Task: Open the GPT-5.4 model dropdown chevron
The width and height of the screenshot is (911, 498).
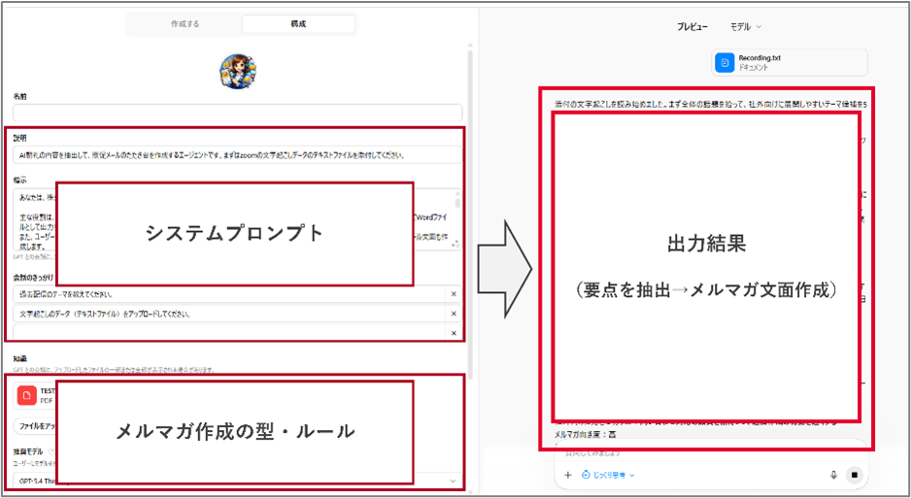Action: (x=454, y=481)
